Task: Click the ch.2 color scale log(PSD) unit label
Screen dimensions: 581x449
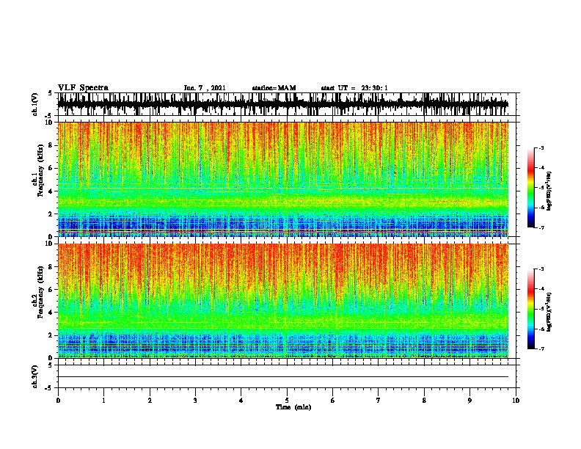Action: pos(549,312)
